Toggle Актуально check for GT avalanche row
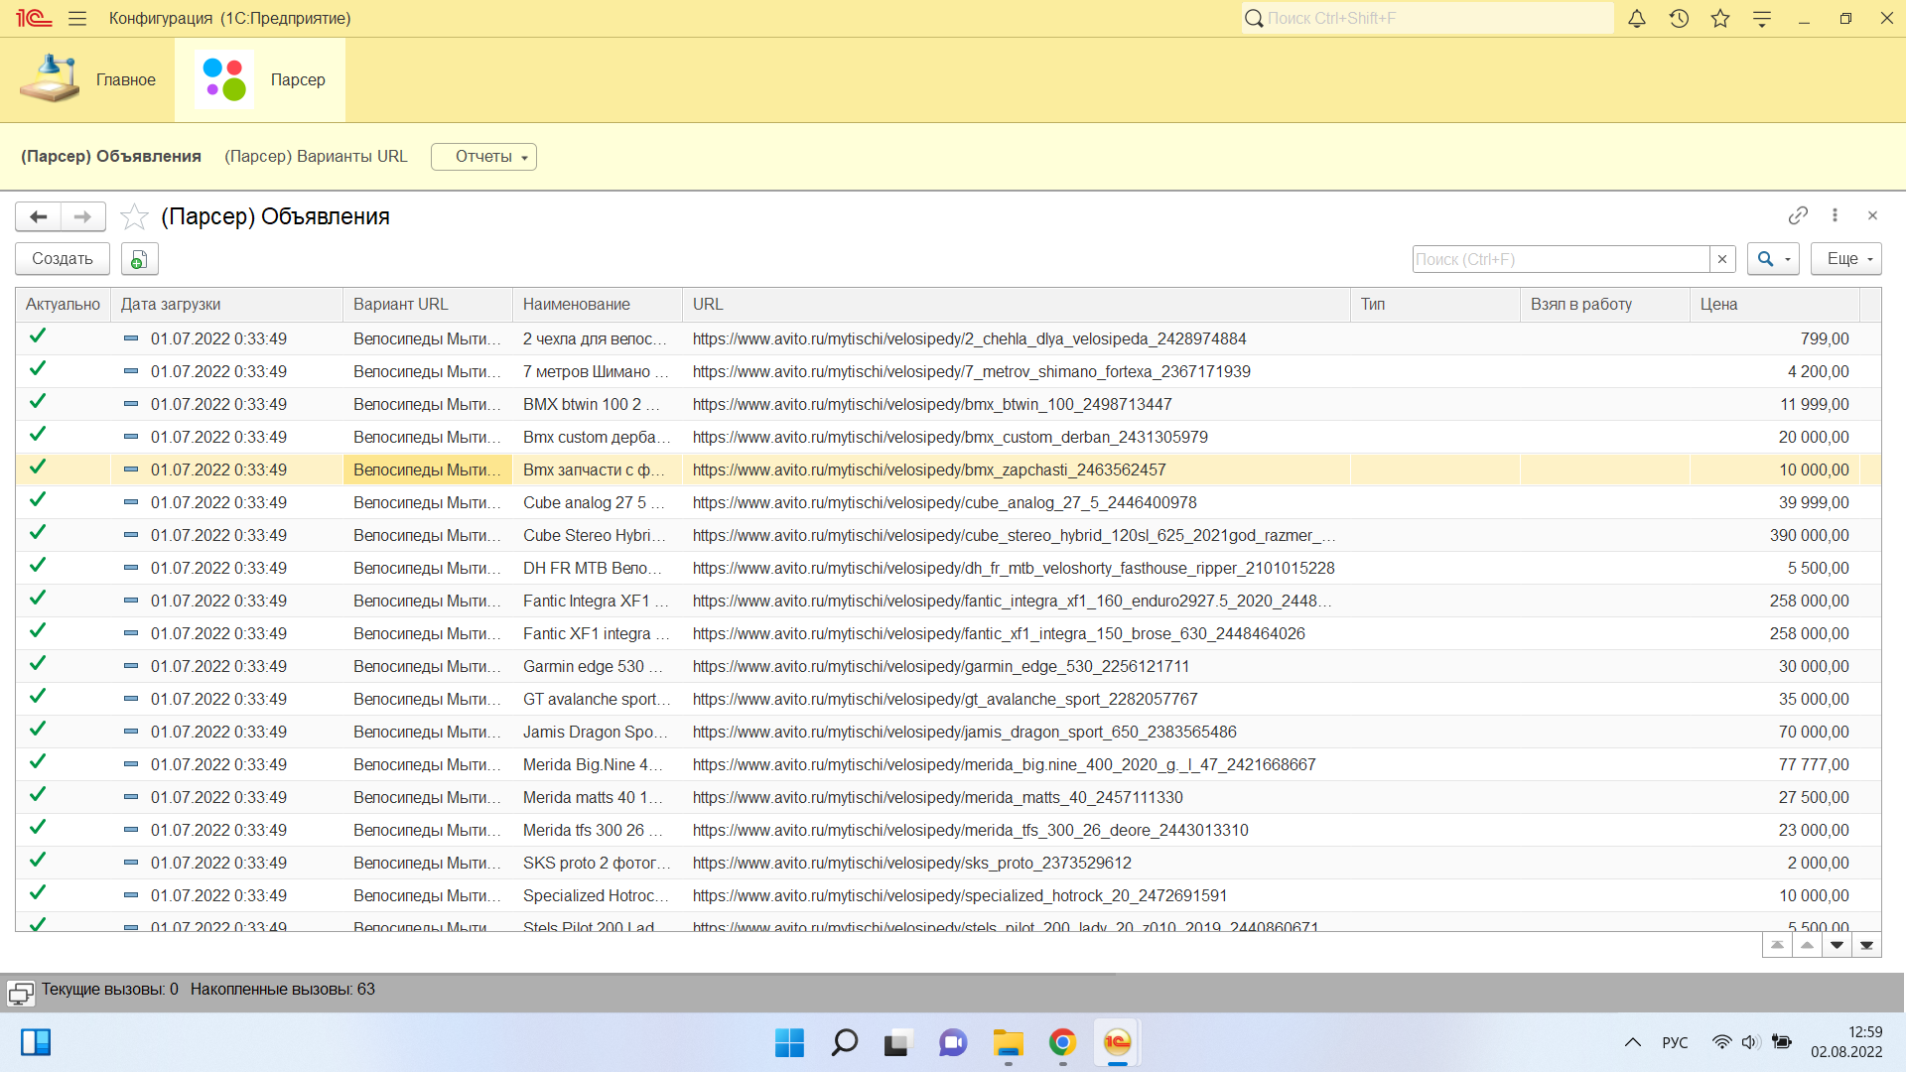 (x=38, y=697)
